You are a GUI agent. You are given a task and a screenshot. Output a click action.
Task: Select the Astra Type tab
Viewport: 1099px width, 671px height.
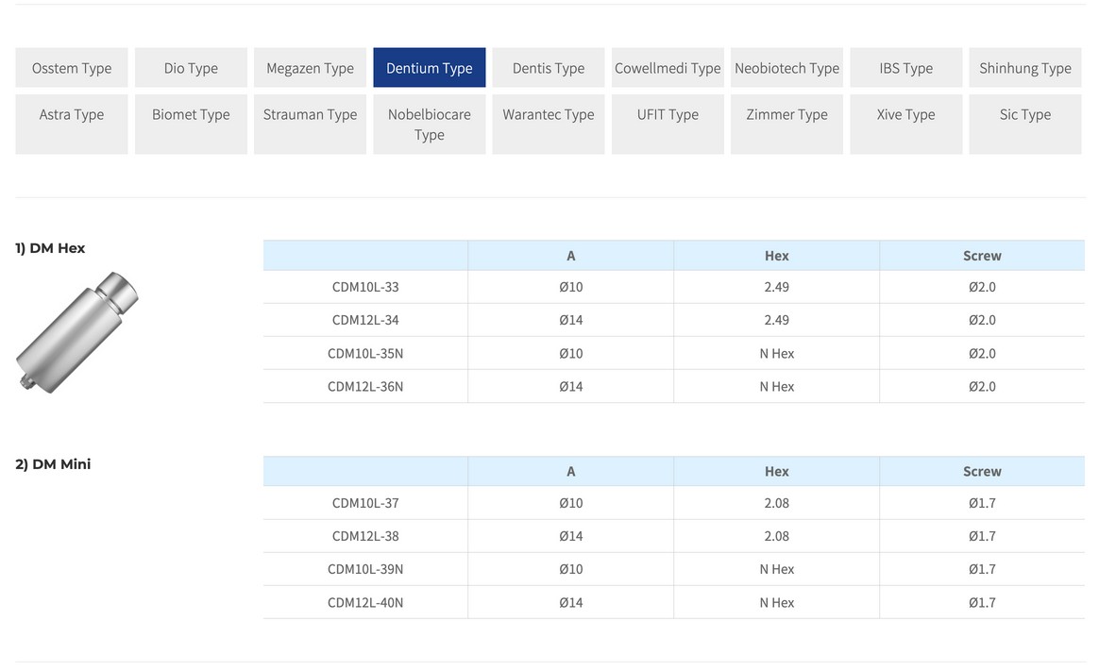pos(72,124)
